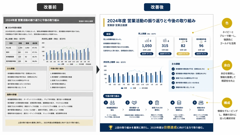Click the 主な課題 heading in the blue panel
This screenshot has width=240, height=135.
pyautogui.click(x=176, y=64)
